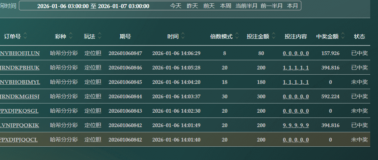Choose the 昨天 date shortcut

click(x=192, y=6)
